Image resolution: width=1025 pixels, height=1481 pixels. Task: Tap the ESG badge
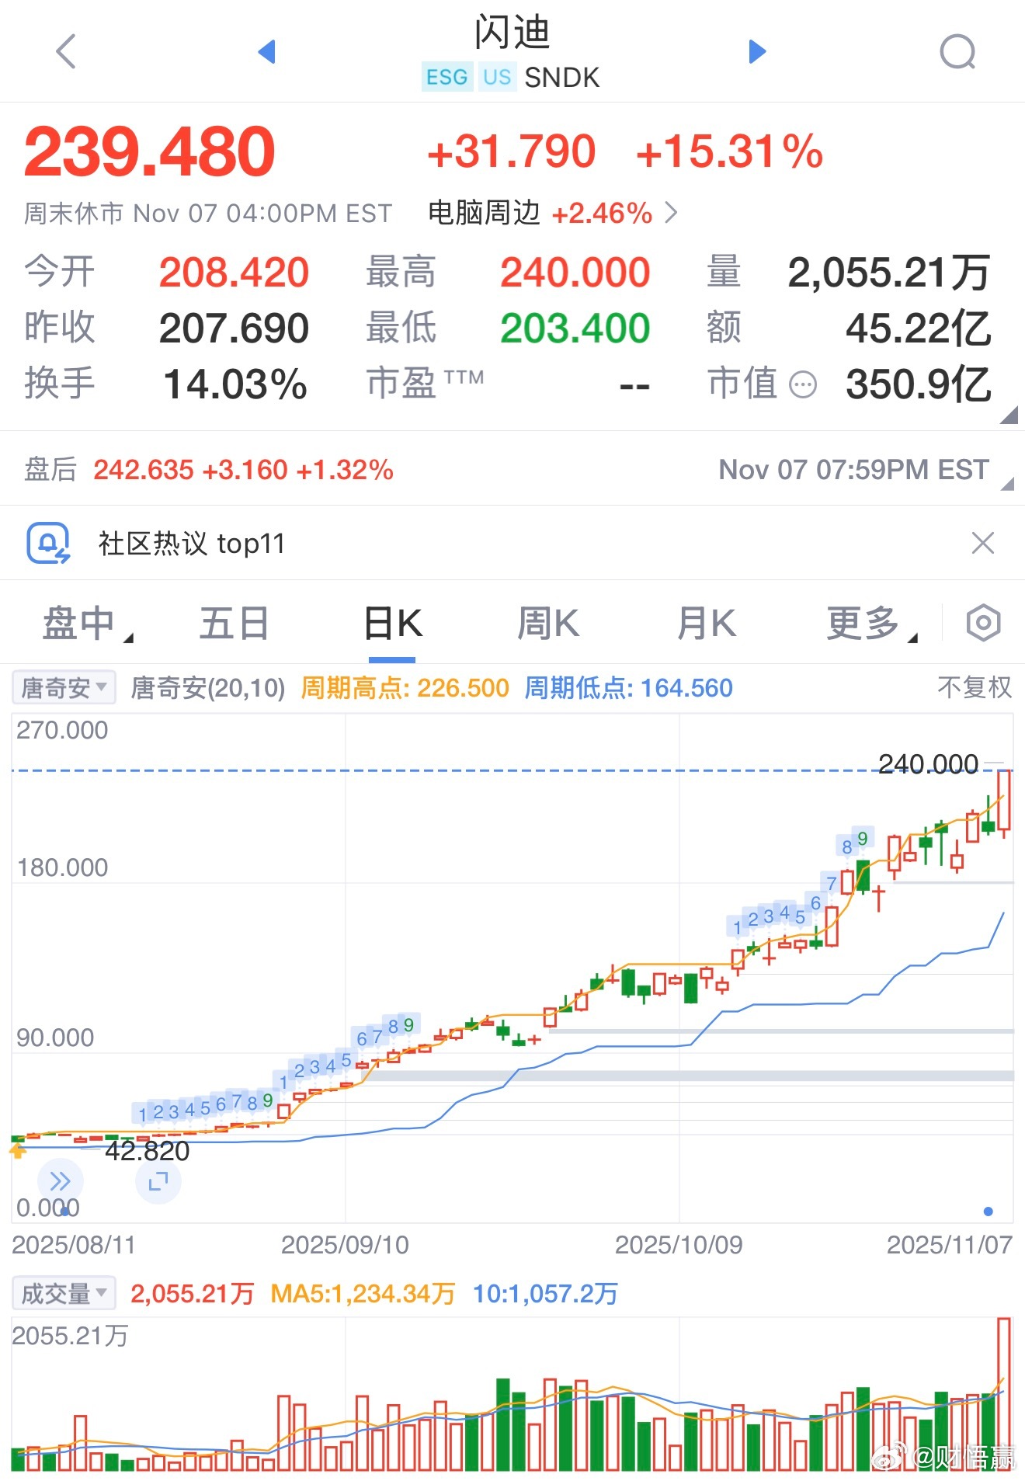447,77
